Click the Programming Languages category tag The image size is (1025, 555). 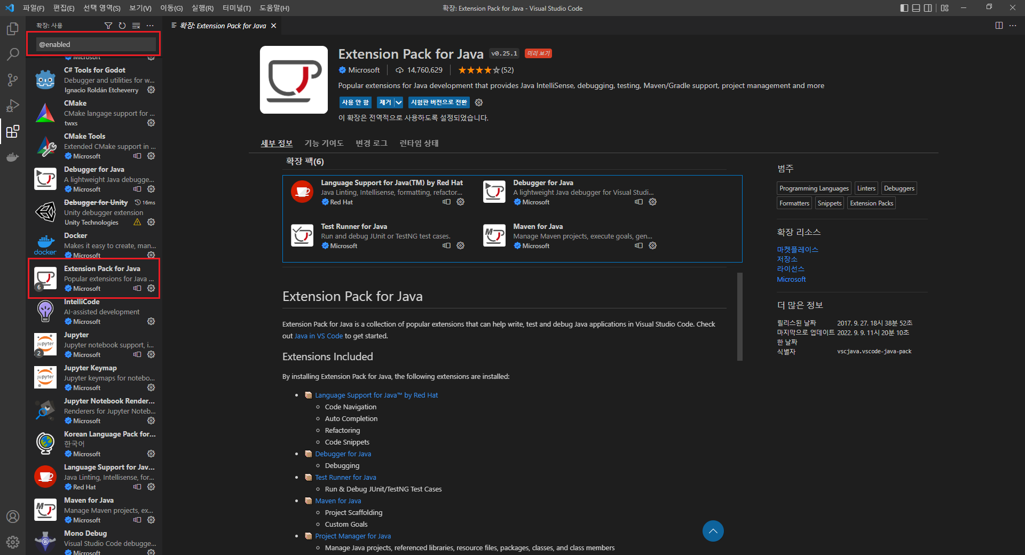[x=814, y=188]
